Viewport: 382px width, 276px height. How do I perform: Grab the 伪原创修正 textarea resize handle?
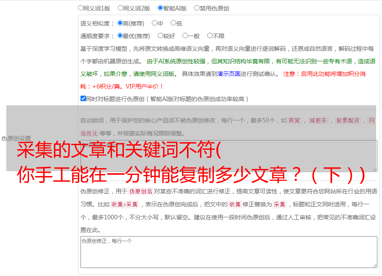tap(374, 265)
